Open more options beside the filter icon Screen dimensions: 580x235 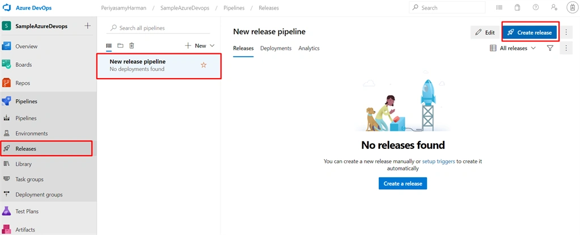click(x=566, y=48)
